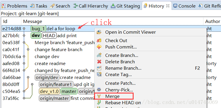Click the origin/master branch label
This screenshot has width=221, height=108.
[x=54, y=98]
